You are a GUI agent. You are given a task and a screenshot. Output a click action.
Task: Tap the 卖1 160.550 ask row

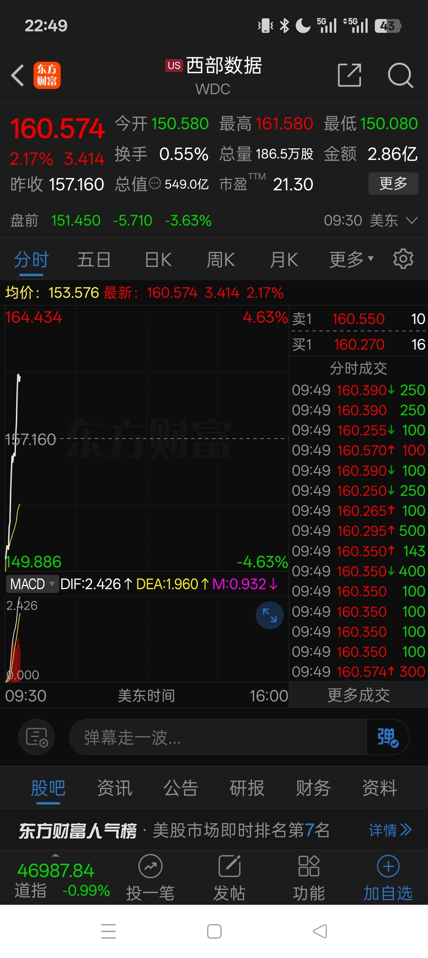359,319
